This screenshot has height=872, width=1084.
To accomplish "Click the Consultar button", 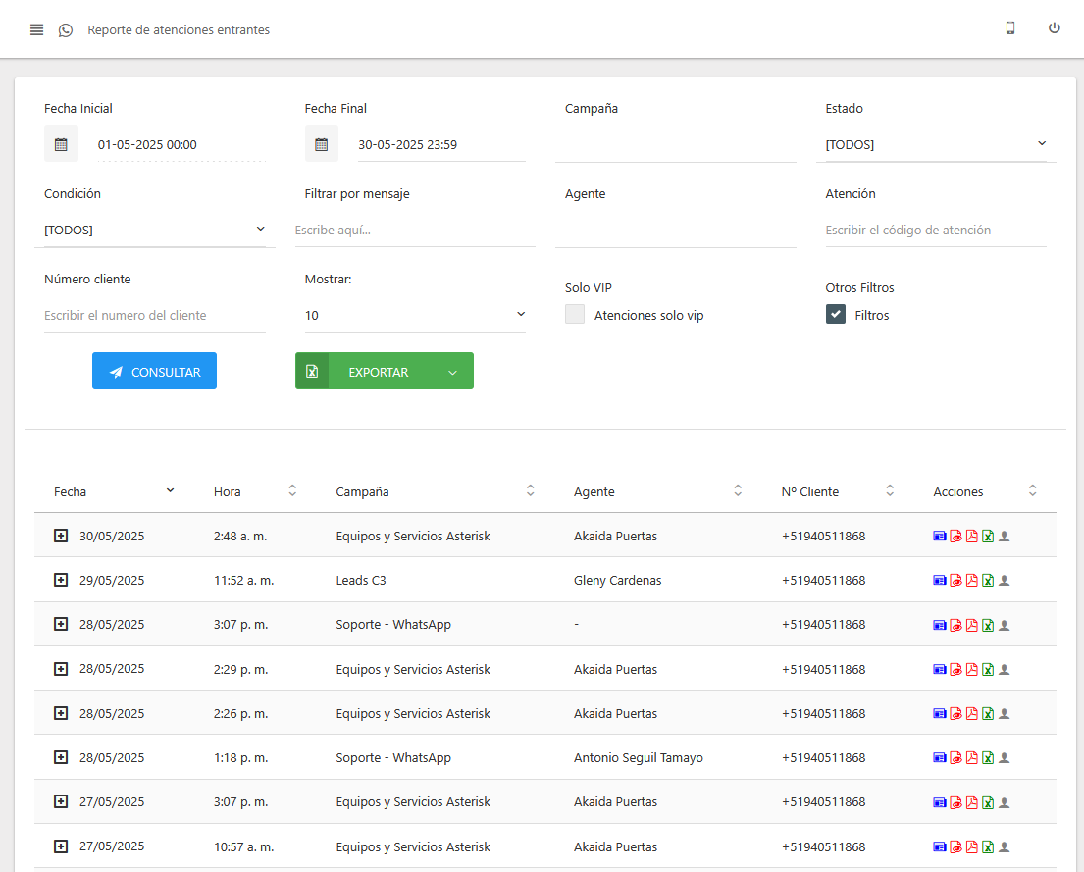I will pyautogui.click(x=154, y=372).
